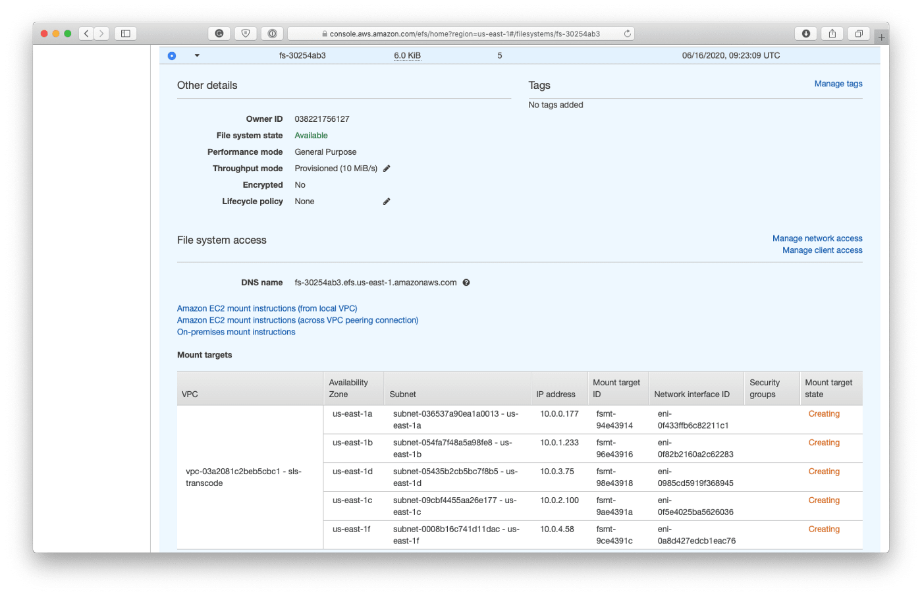Click the fs-30254ab3 file system ID
The image size is (922, 596).
[302, 56]
